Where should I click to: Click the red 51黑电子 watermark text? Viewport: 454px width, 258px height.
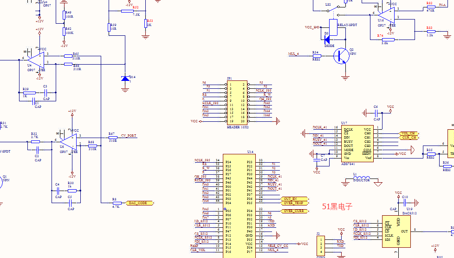coord(337,206)
